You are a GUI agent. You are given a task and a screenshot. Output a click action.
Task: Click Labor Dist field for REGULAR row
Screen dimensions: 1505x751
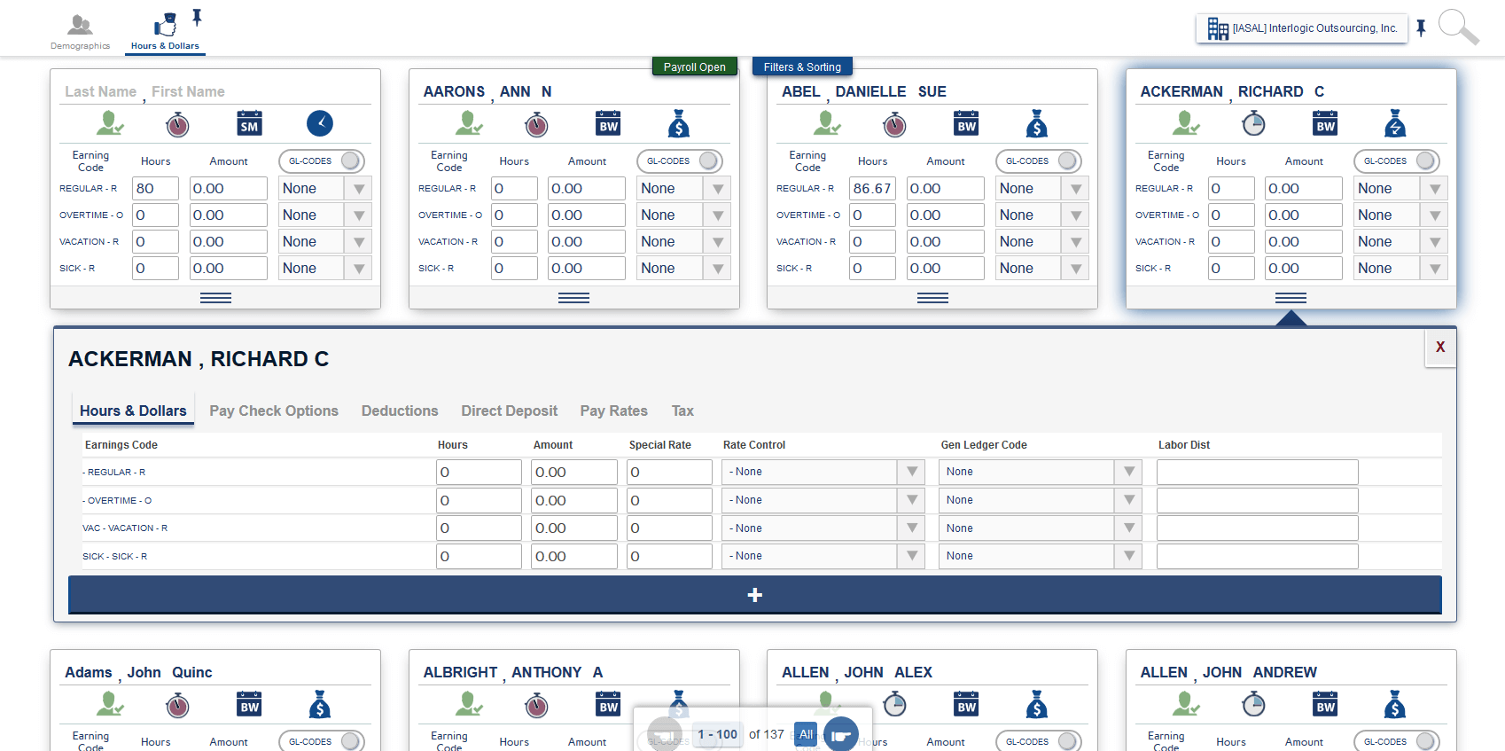tap(1258, 472)
